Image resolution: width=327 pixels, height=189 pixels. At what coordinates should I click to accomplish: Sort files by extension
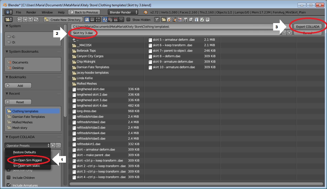pyautogui.click(x=110, y=20)
